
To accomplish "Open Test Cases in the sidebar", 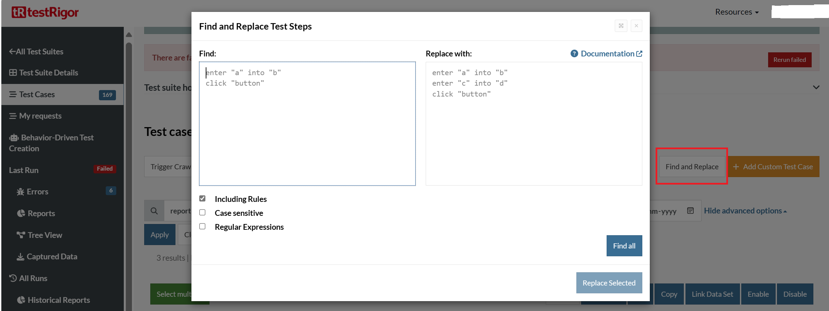I will point(37,94).
